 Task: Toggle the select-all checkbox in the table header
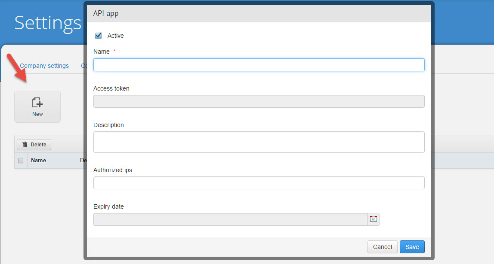point(20,160)
